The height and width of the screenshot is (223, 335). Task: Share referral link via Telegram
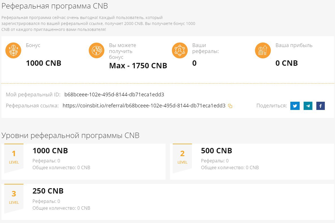(x=308, y=106)
